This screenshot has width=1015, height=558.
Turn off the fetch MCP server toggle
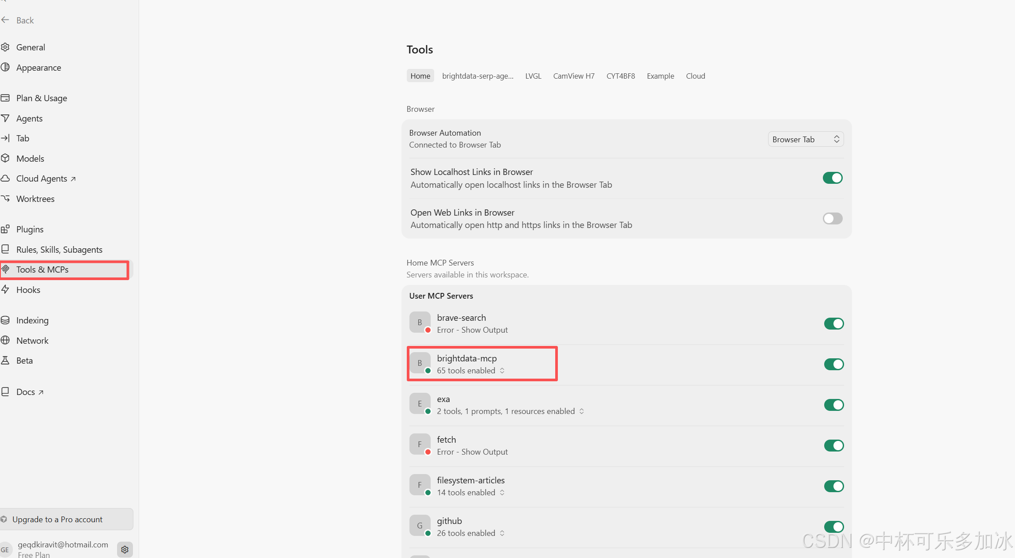(834, 445)
